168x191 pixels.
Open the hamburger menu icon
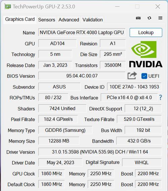[x=160, y=18]
